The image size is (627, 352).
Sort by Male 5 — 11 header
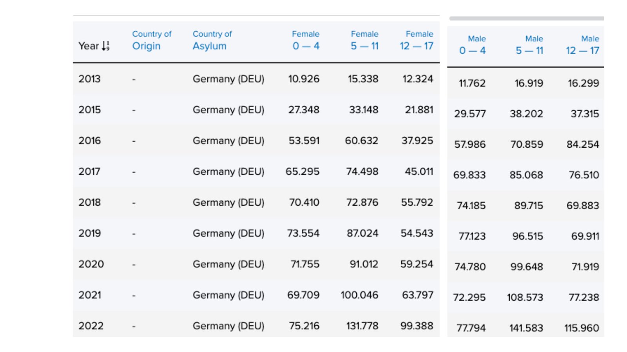pos(529,45)
